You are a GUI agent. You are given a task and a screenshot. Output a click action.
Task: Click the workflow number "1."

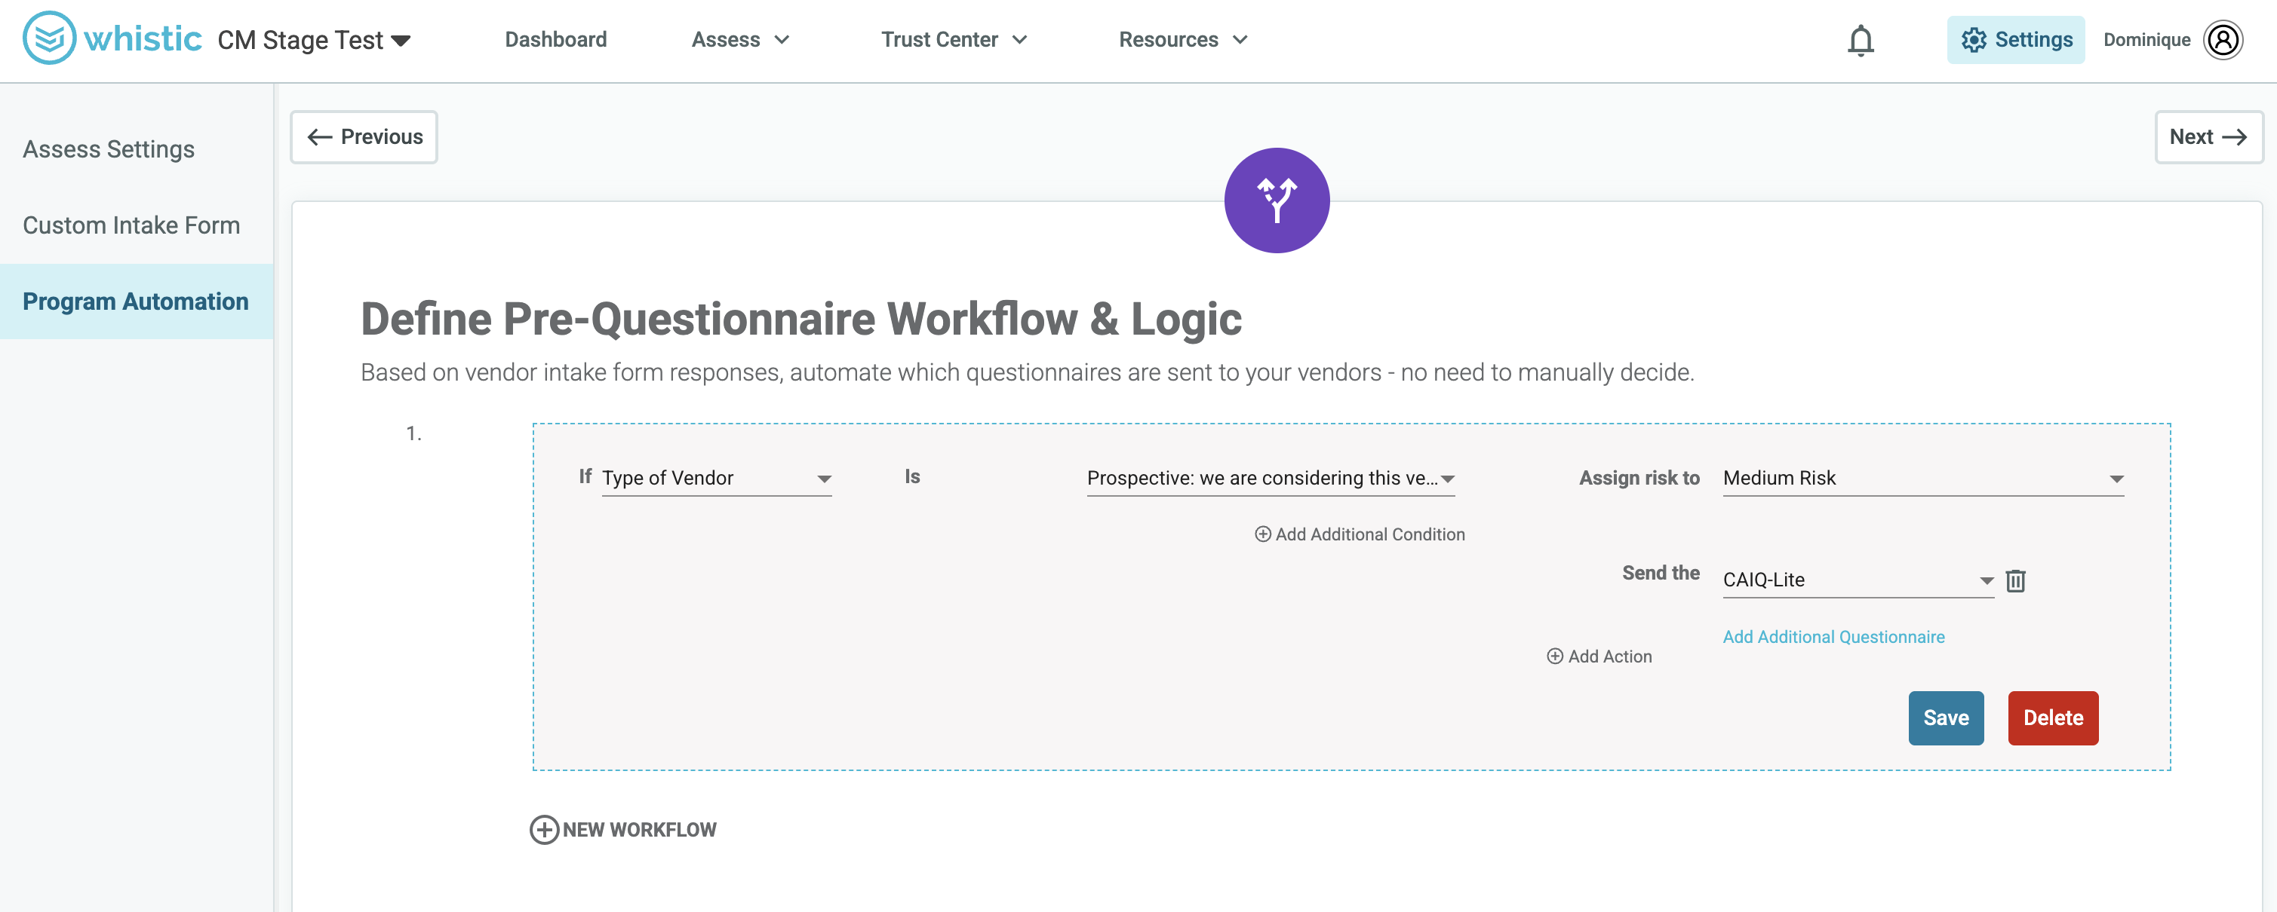[x=413, y=433]
